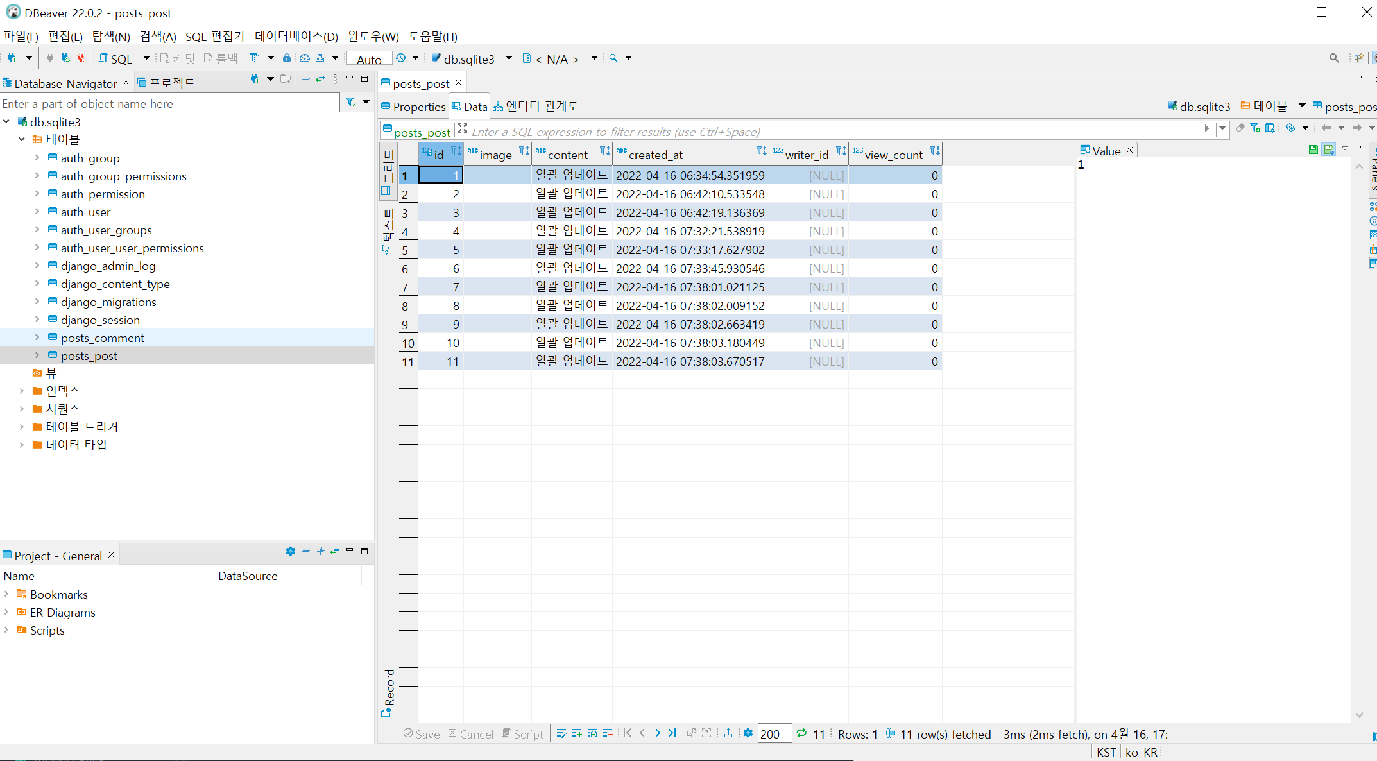Image resolution: width=1377 pixels, height=761 pixels.
Task: Collapse all nodes in Database Navigator
Action: tap(305, 79)
